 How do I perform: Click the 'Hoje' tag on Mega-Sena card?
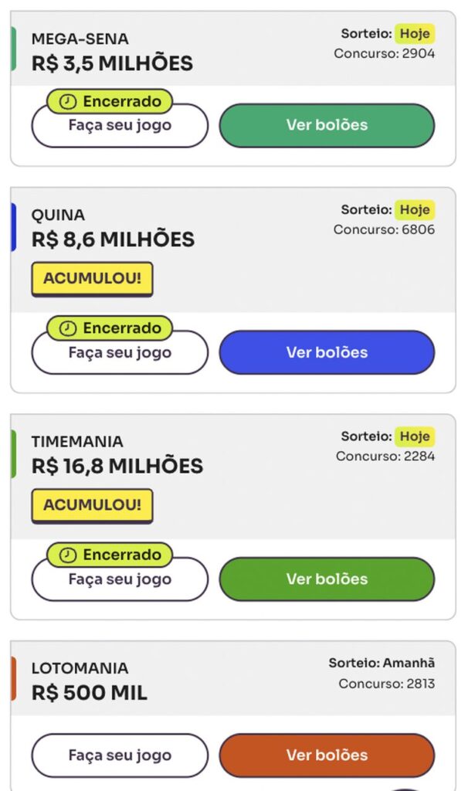tap(415, 34)
